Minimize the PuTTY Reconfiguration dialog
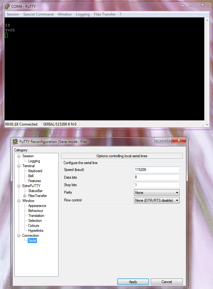Screen dimensions: 213x289 click(159, 140)
